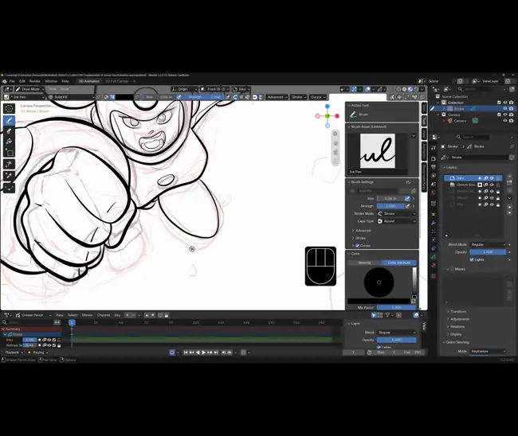Screen dimensions: 518x436
Task: Toggle visibility eye of Sketch Group layer
Action: click(x=492, y=185)
